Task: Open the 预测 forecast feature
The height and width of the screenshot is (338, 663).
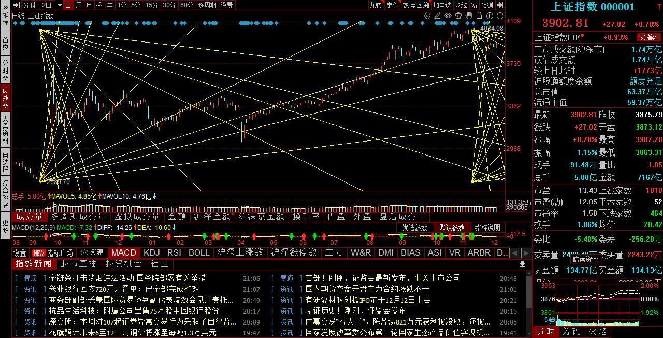Action: click(487, 5)
